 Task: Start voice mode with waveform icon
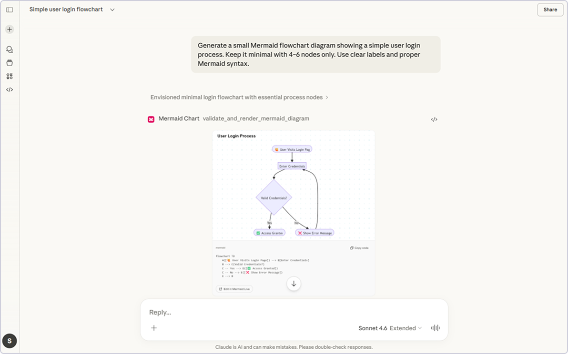435,328
